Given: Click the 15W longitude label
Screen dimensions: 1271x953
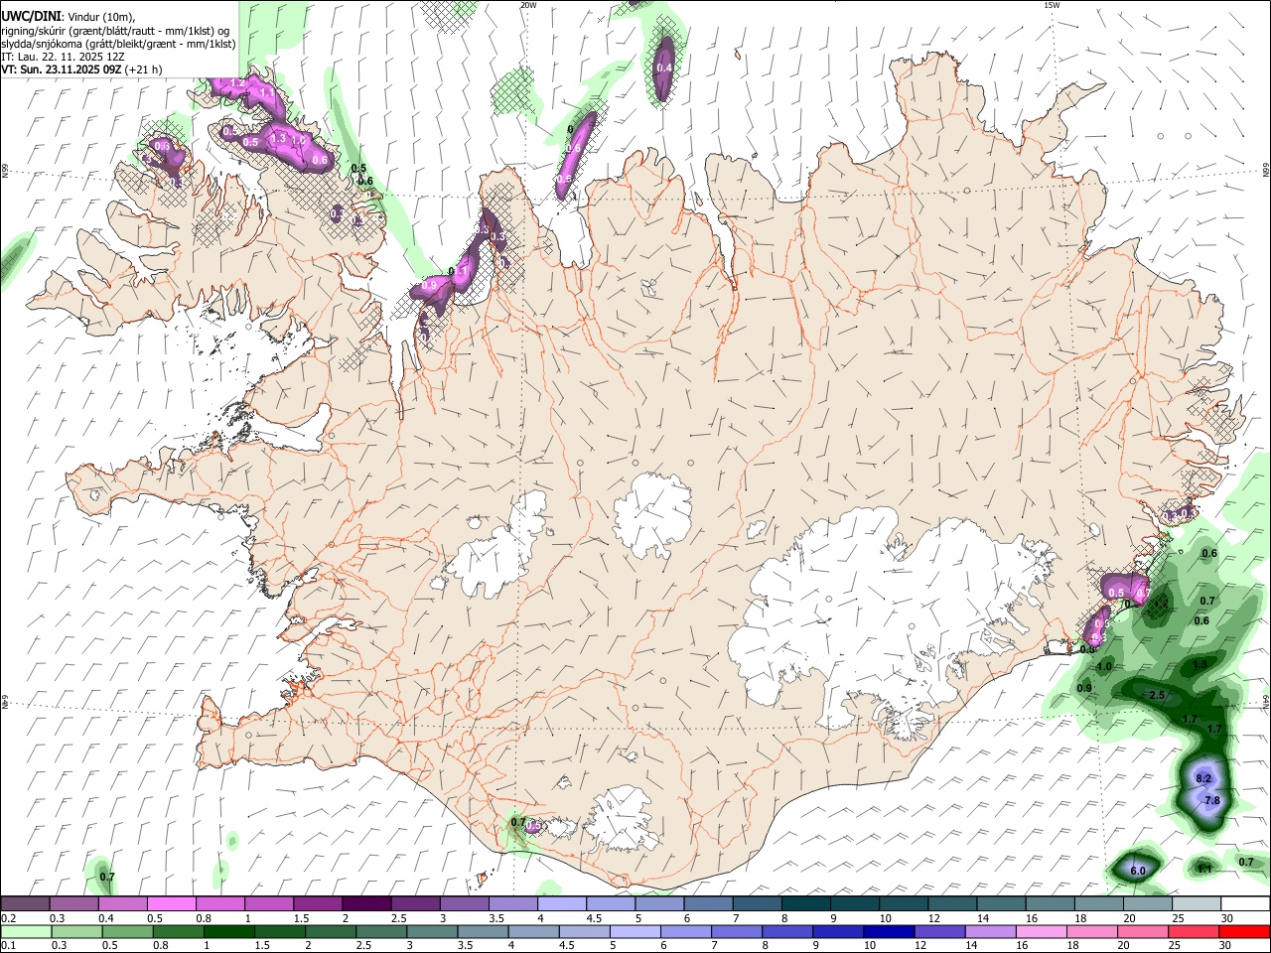Looking at the screenshot, I should click(x=1052, y=5).
